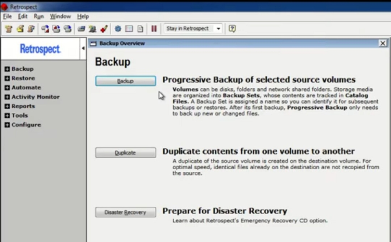Click the Duplicate button
The image size is (391, 242).
[125, 153]
